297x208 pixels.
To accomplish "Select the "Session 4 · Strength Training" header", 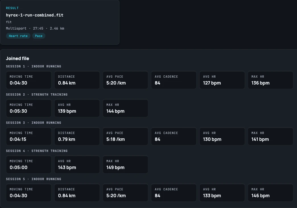I will pos(37,151).
